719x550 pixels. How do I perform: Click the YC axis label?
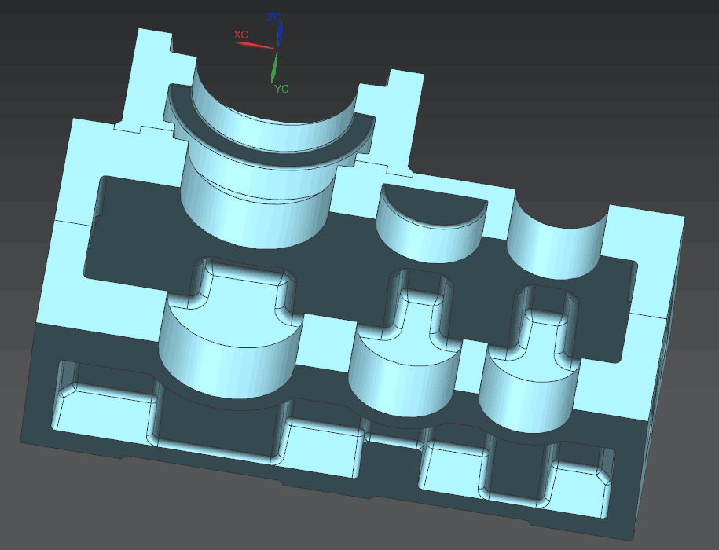281,89
